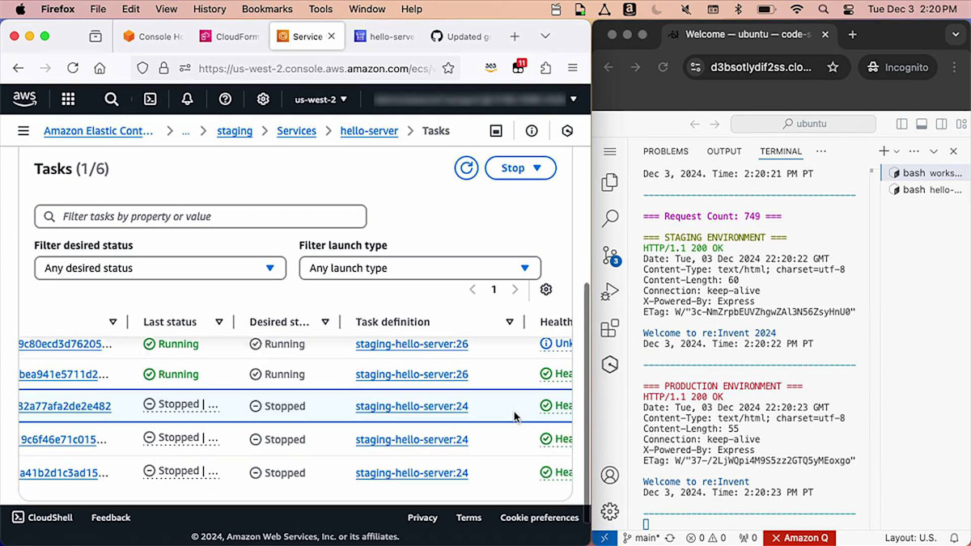Close the terminal panel
The image size is (971, 546).
pos(953,151)
